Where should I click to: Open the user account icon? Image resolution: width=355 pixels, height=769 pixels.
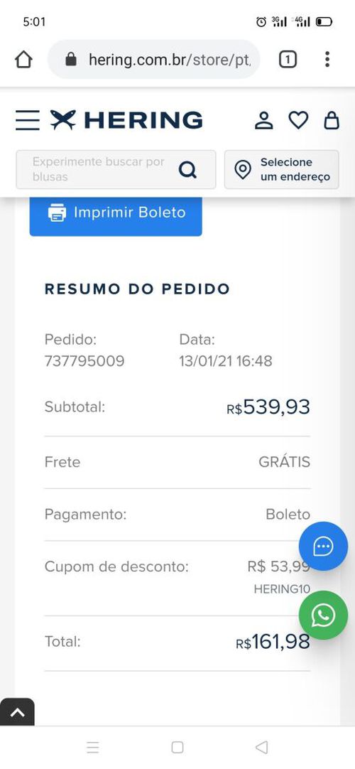[264, 120]
